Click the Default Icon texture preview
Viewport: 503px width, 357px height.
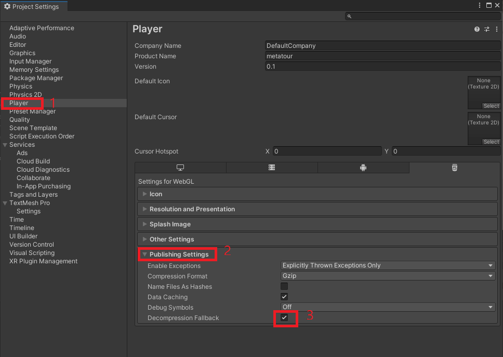[x=484, y=93]
